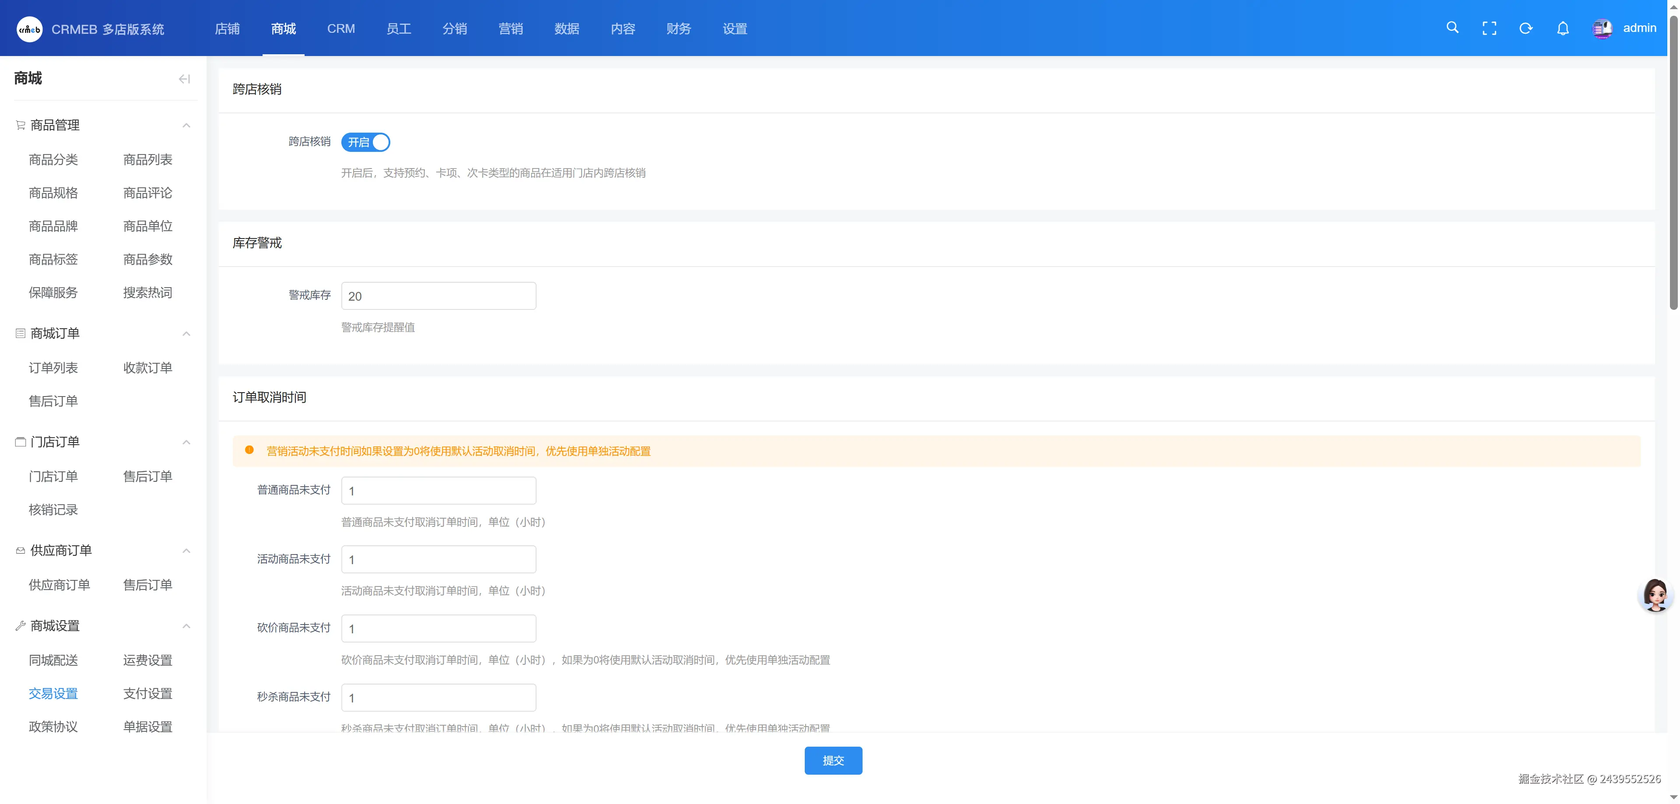Open the 财务 top menu
This screenshot has height=804, width=1680.
click(678, 29)
